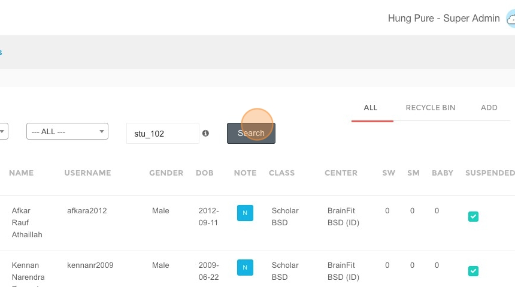Click the cloud avatar icon top right

tap(511, 19)
